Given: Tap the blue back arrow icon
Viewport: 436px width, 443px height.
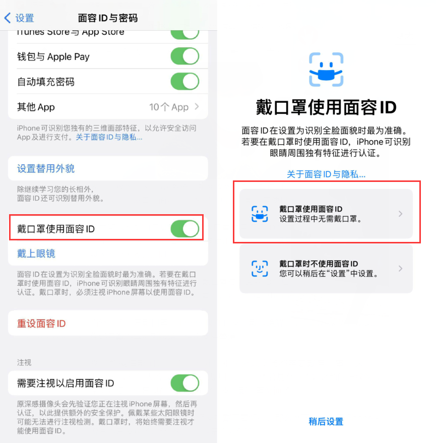Looking at the screenshot, I should tap(8, 18).
